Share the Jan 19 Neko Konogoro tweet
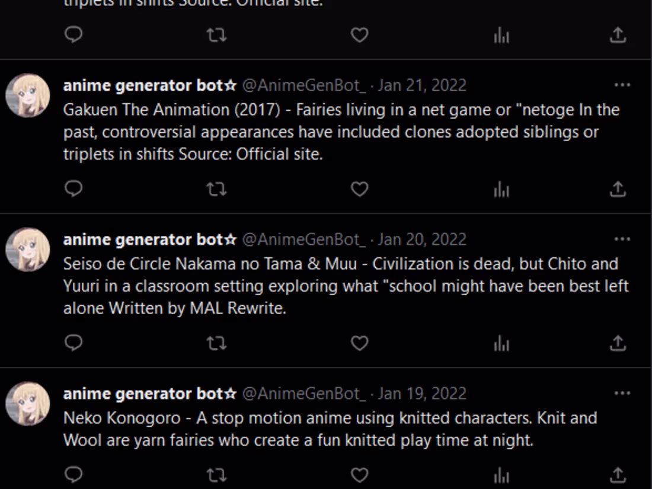 [617, 474]
